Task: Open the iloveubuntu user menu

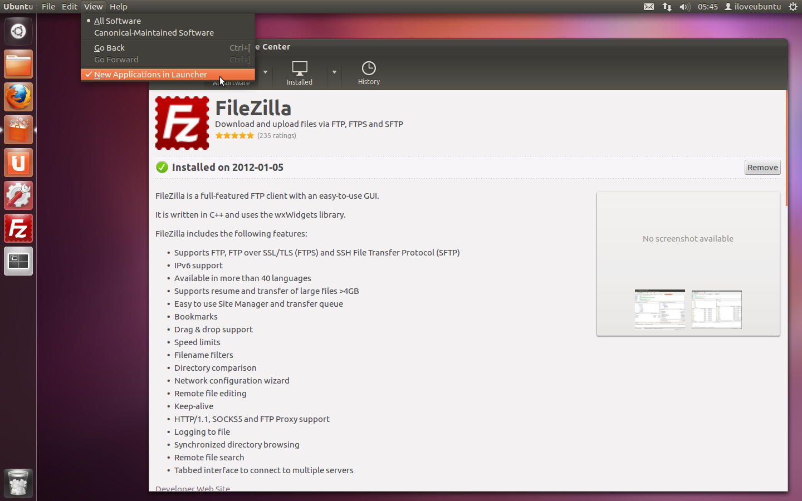Action: click(x=753, y=7)
